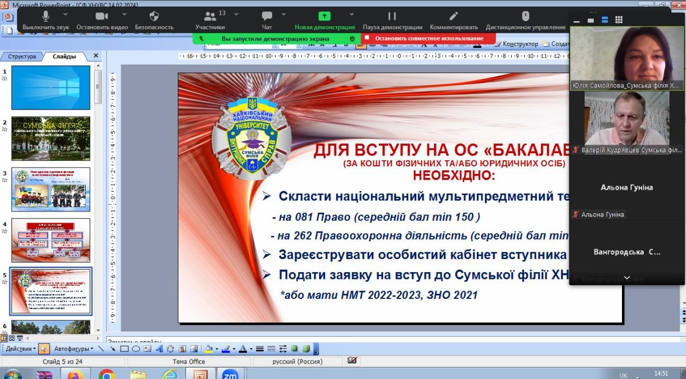
Task: Switch Zoom video panel to grid view
Action: pyautogui.click(x=619, y=20)
